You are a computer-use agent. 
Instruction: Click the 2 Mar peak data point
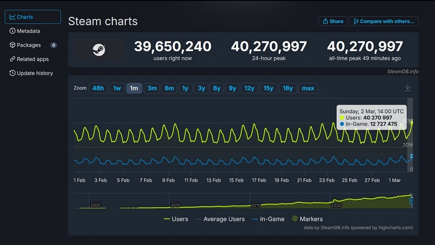pos(411,122)
